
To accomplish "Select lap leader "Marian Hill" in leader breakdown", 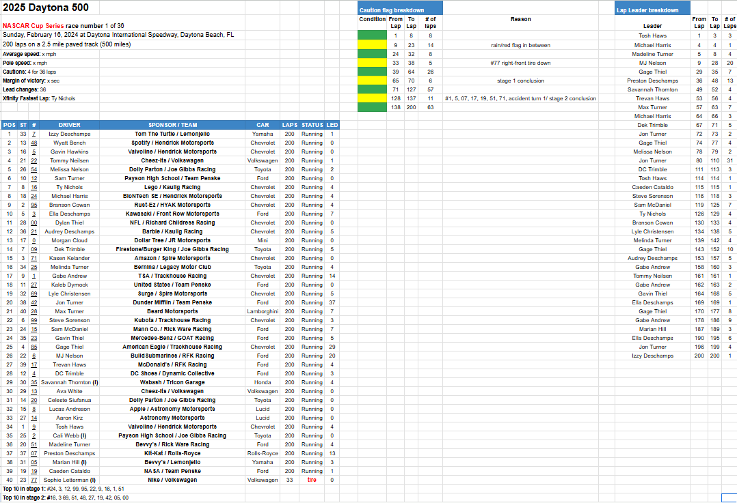I will 652,330.
